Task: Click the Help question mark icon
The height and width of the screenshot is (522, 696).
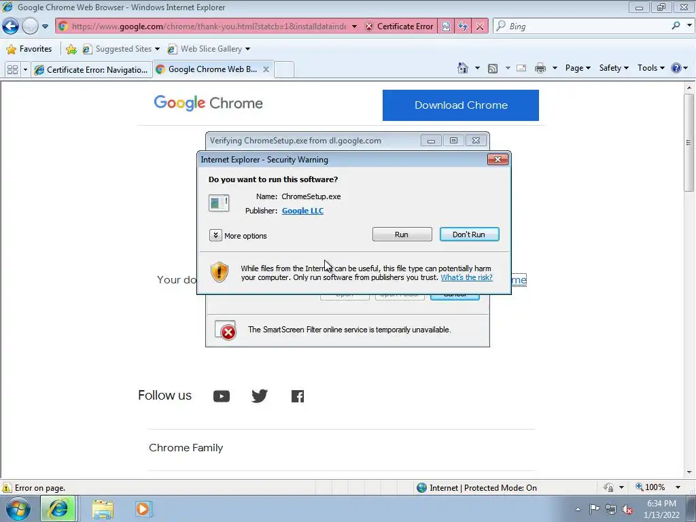Action: pyautogui.click(x=676, y=68)
